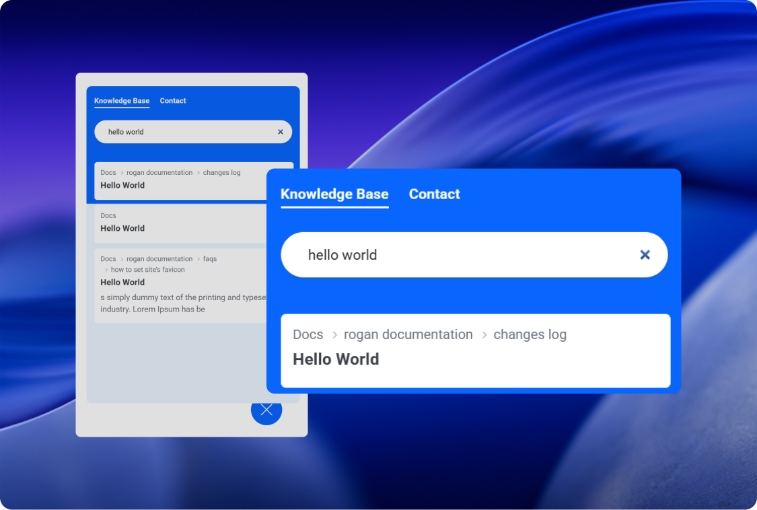Click the chevron before how to set site's favicon
The width and height of the screenshot is (757, 510).
click(x=106, y=270)
